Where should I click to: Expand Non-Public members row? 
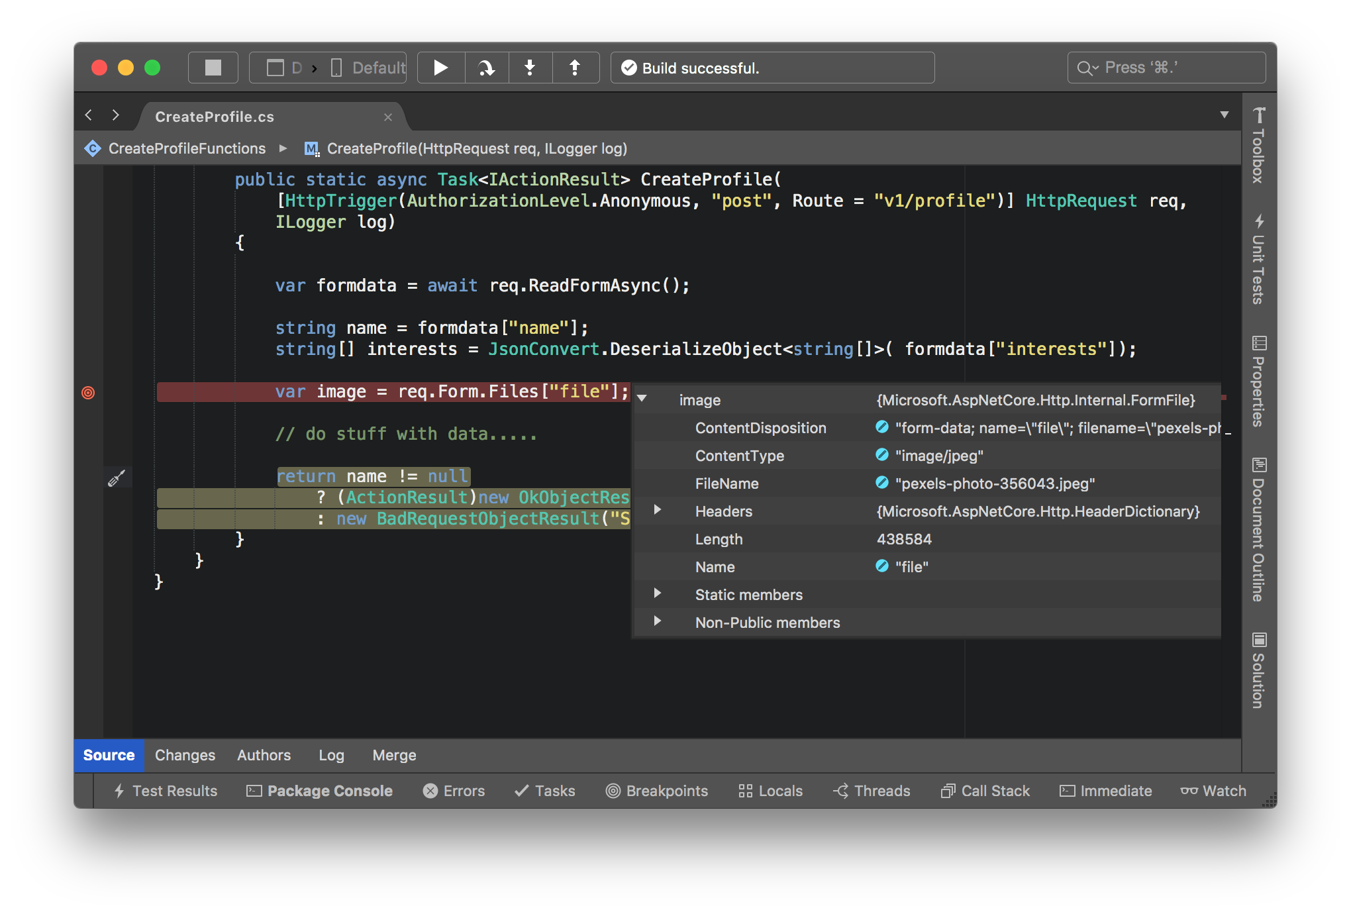[657, 621]
